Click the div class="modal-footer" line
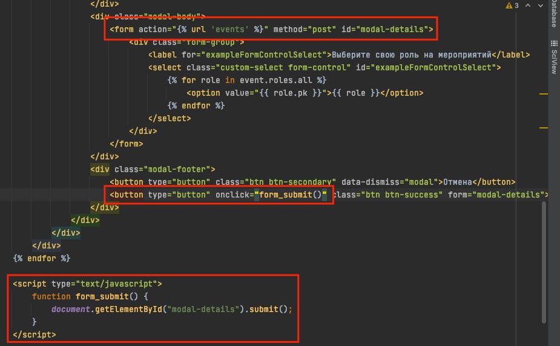The height and width of the screenshot is (346, 560). (153, 169)
